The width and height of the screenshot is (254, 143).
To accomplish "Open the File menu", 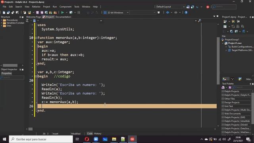I will 4,7.
